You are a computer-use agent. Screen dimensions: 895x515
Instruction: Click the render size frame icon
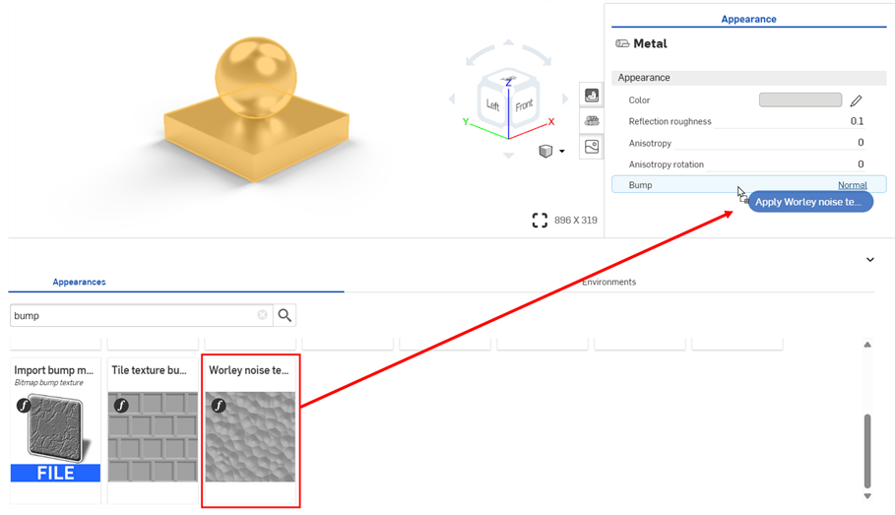pyautogui.click(x=540, y=221)
